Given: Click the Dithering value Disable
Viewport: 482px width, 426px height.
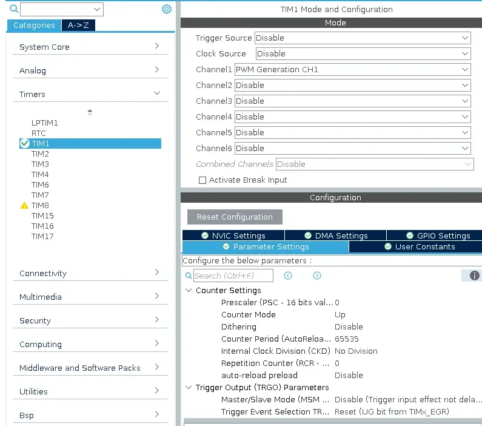Looking at the screenshot, I should click(x=349, y=326).
